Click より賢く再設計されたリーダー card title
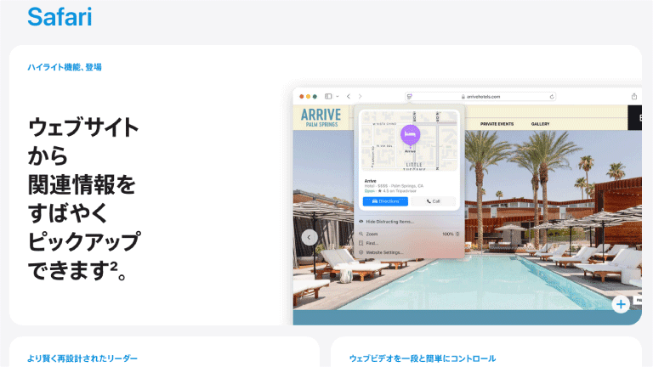The height and width of the screenshot is (367, 653). (82, 359)
